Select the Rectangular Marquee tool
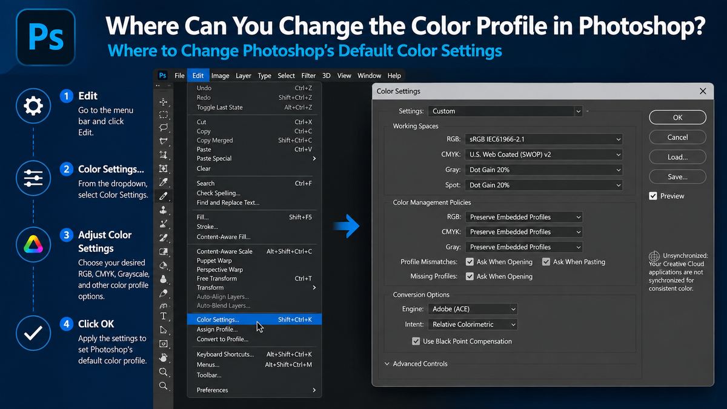Screen dimensions: 727x409 163,115
